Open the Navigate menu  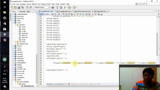coord(23,4)
